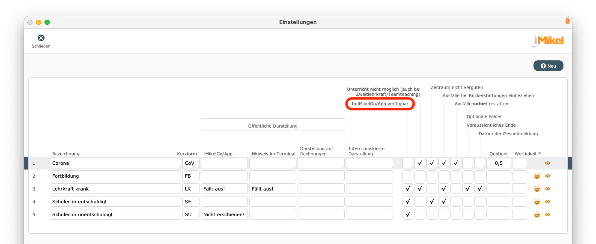596x244 pixels.
Task: Click row number 1 for Corona
Action: coord(34,163)
